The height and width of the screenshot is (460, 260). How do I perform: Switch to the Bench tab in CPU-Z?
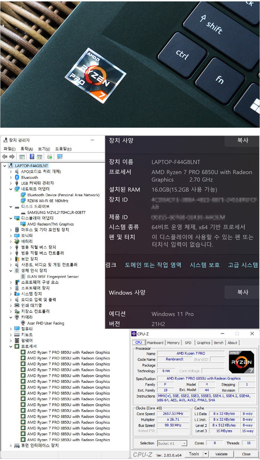(x=219, y=343)
